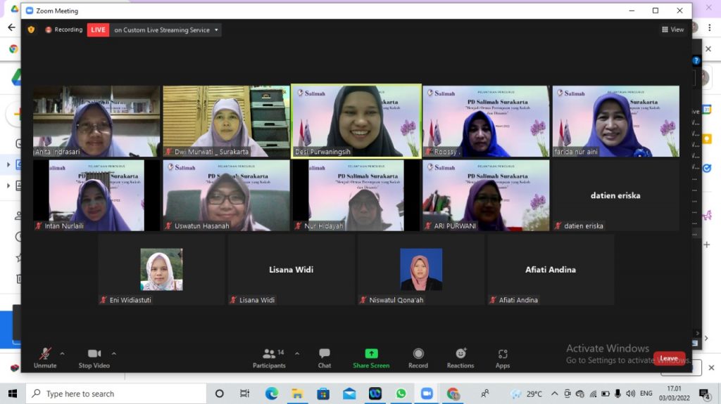This screenshot has height=404, width=721.
Task: Expand audio options arrow beside Unmute
Action: coord(62,353)
